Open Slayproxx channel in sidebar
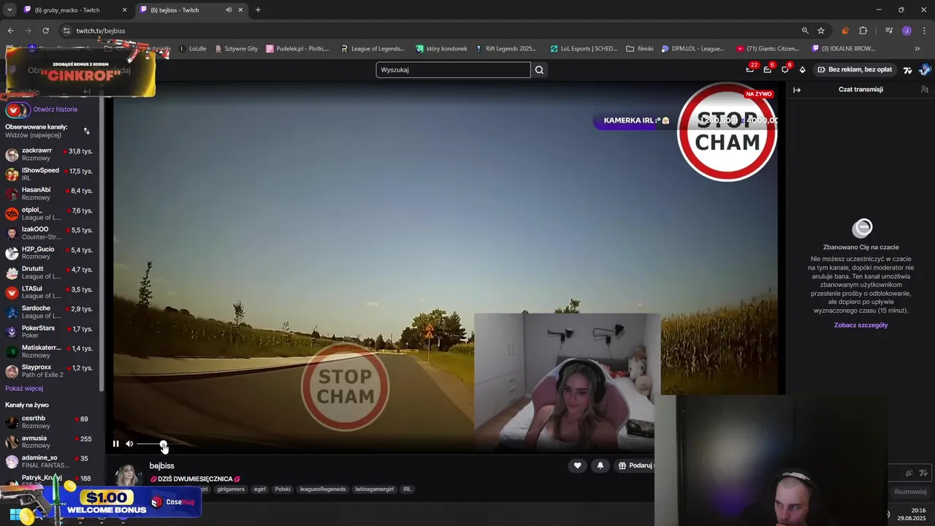The width and height of the screenshot is (935, 526). click(50, 371)
